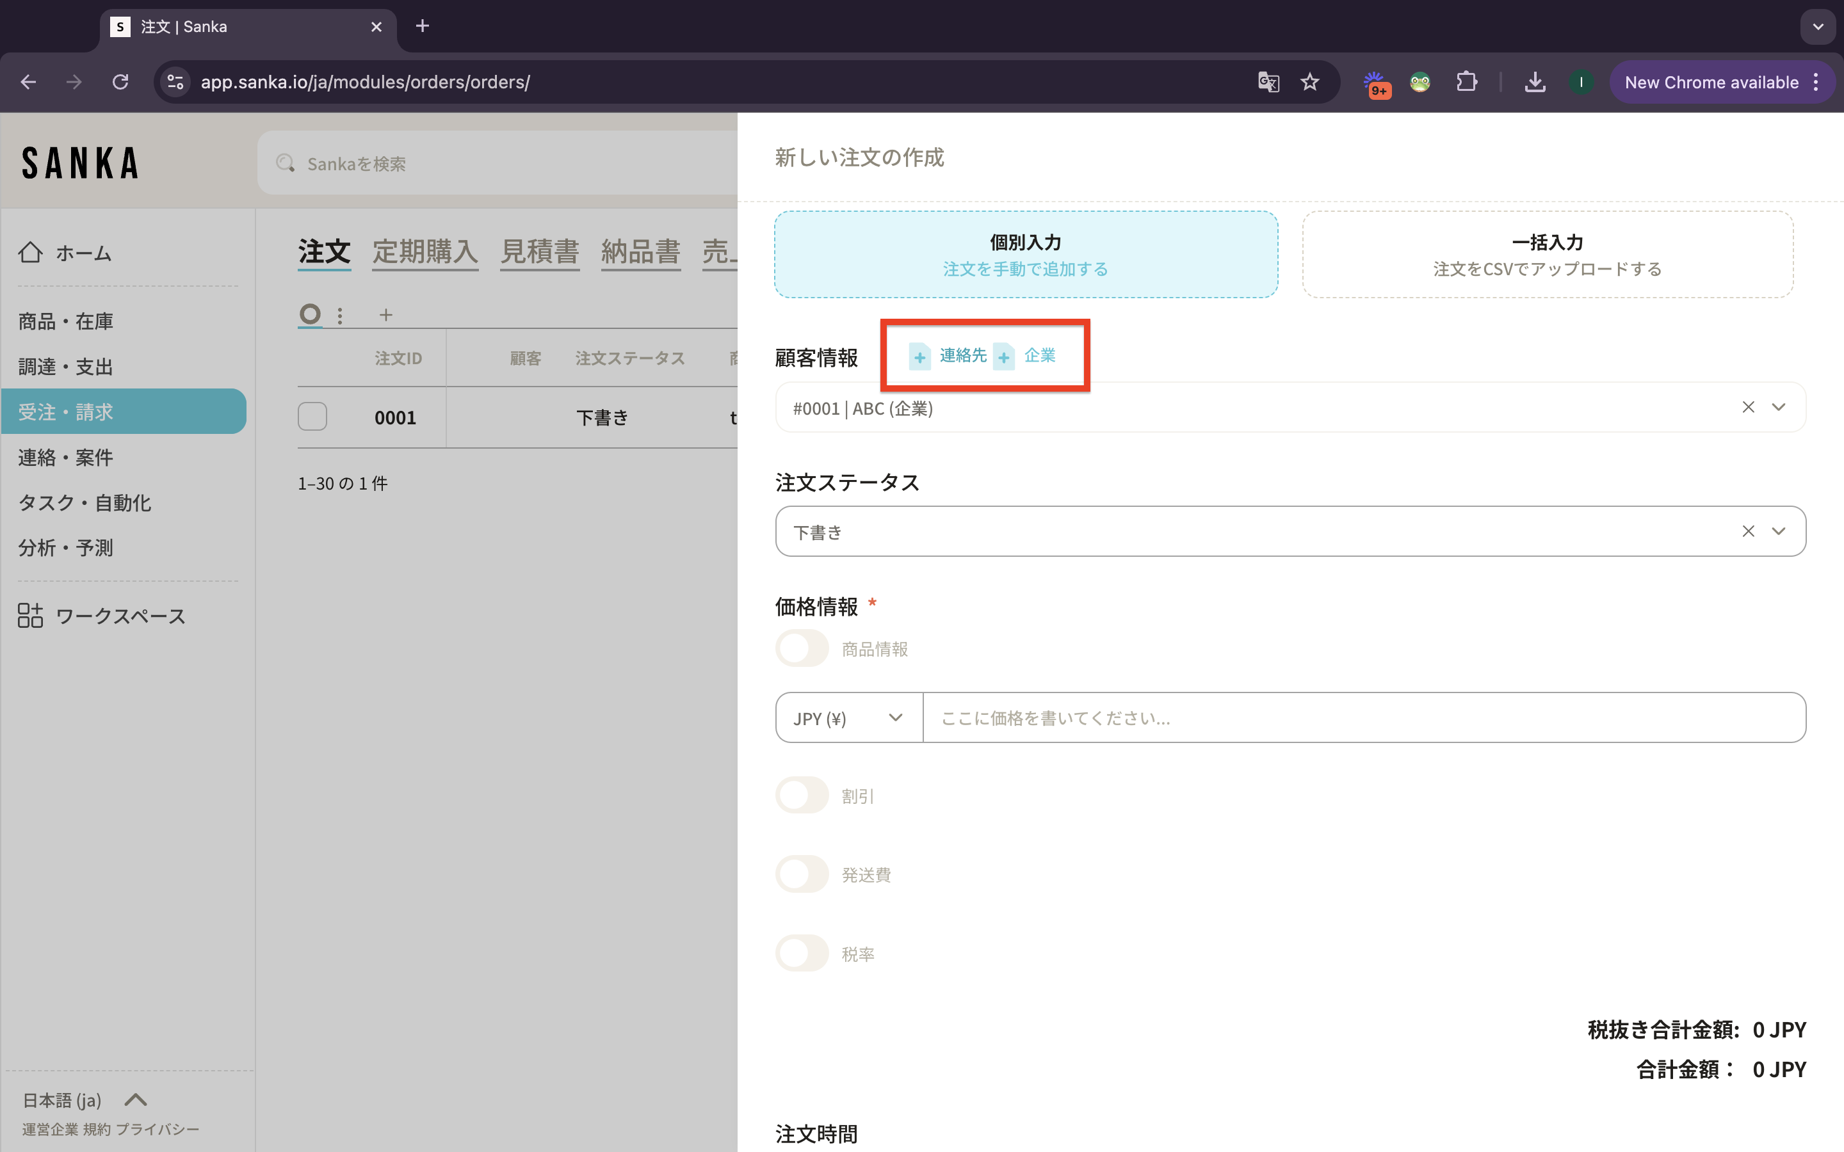Open the workspace grid icon
The height and width of the screenshot is (1152, 1844).
tap(31, 615)
